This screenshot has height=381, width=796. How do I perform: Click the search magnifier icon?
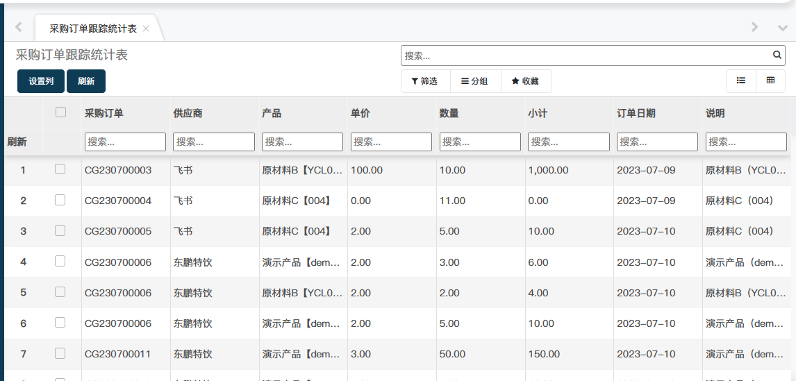tap(777, 56)
